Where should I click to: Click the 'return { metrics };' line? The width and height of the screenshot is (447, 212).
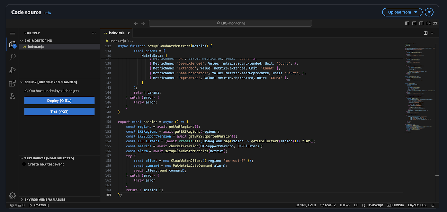[144, 190]
